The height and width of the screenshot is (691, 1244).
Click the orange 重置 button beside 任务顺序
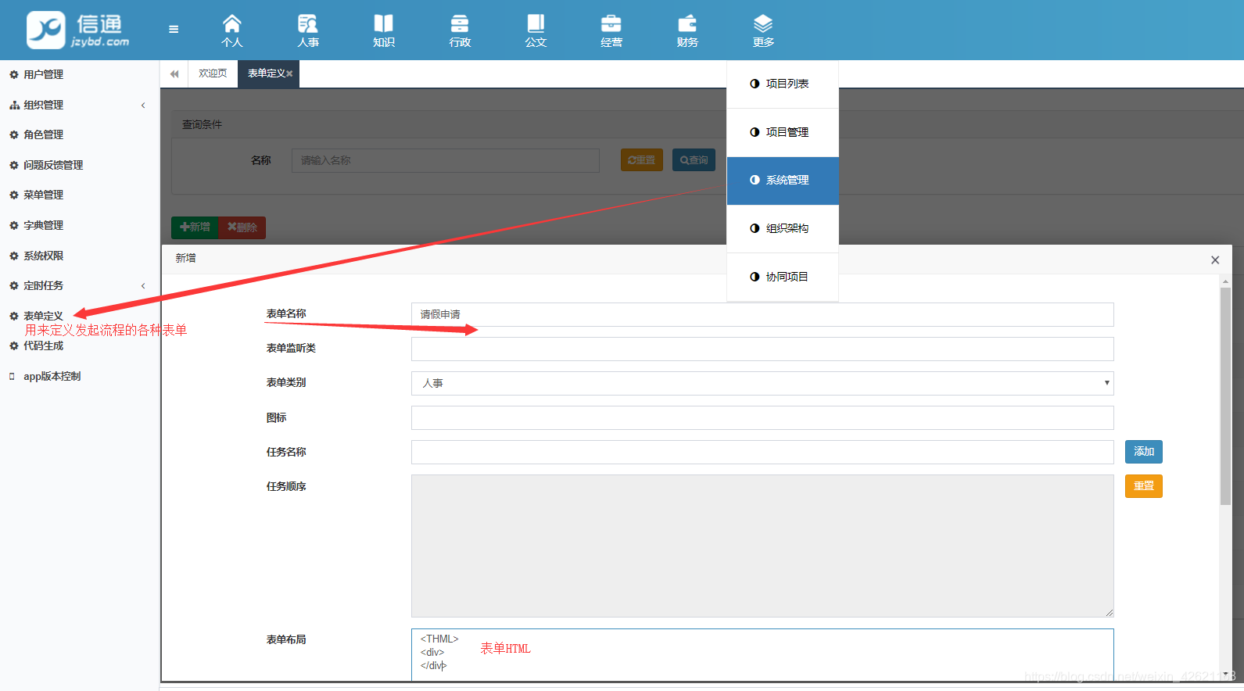[1144, 486]
